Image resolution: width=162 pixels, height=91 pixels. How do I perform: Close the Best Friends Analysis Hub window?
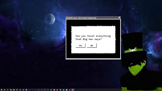pos(119,18)
